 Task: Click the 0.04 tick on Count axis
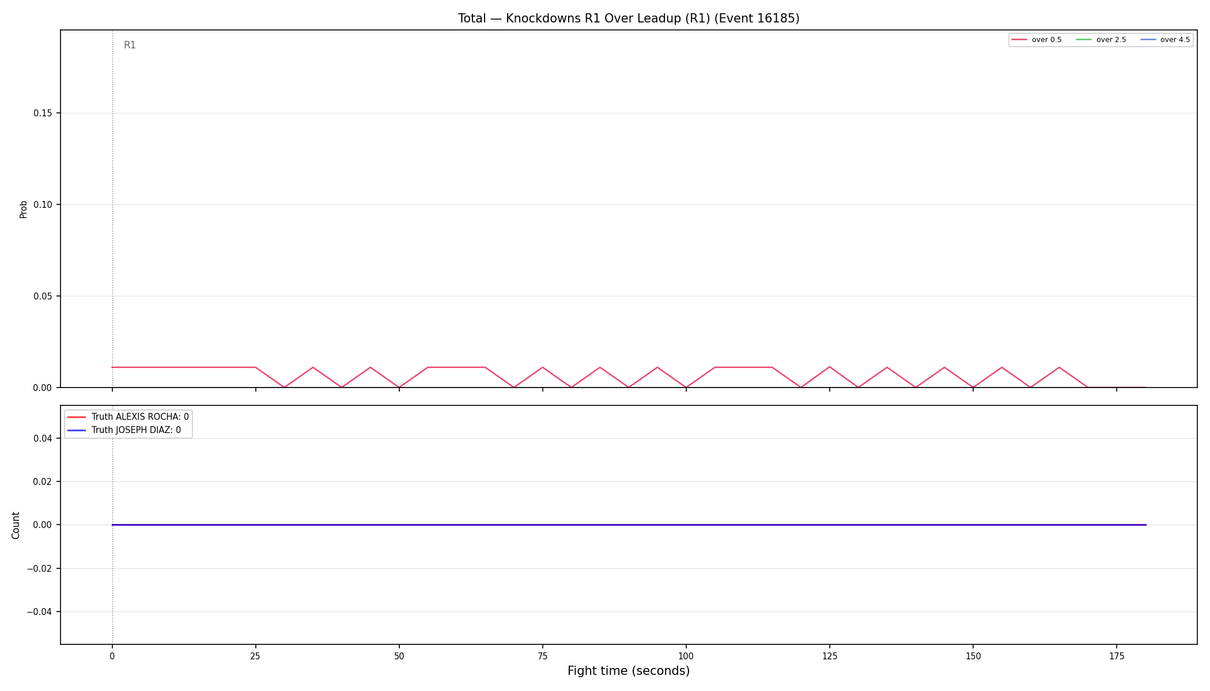tap(43, 439)
